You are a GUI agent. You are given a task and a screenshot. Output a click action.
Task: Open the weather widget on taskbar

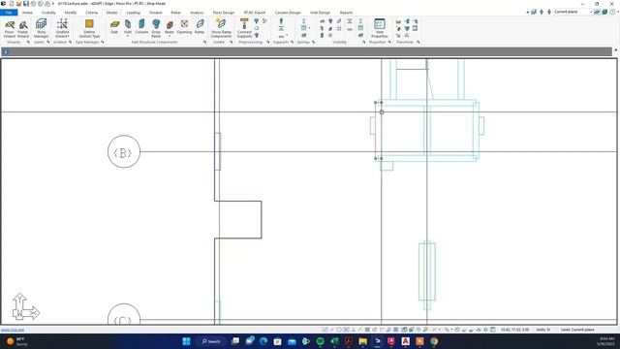17,341
